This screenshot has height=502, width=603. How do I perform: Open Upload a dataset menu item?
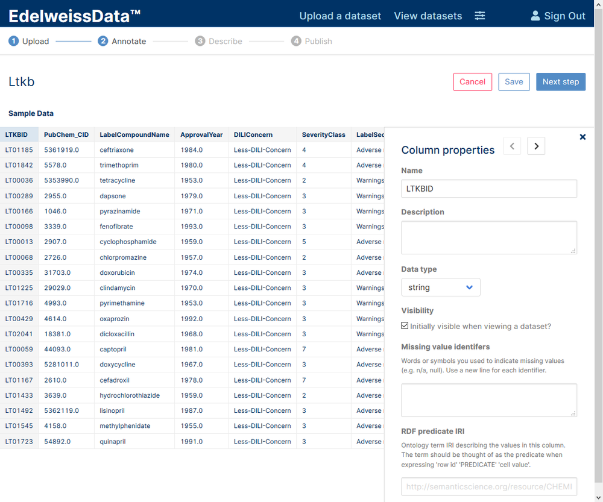[340, 16]
